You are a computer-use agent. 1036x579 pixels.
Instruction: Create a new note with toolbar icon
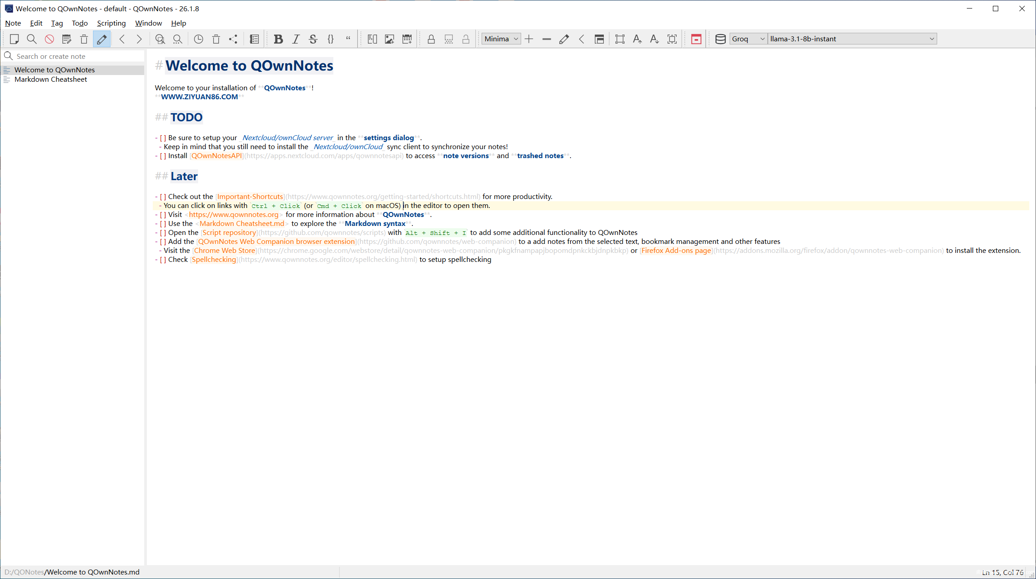[14, 39]
